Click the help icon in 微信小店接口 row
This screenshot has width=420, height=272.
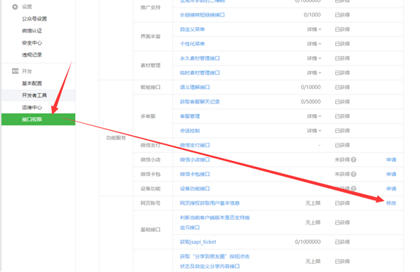[353, 159]
